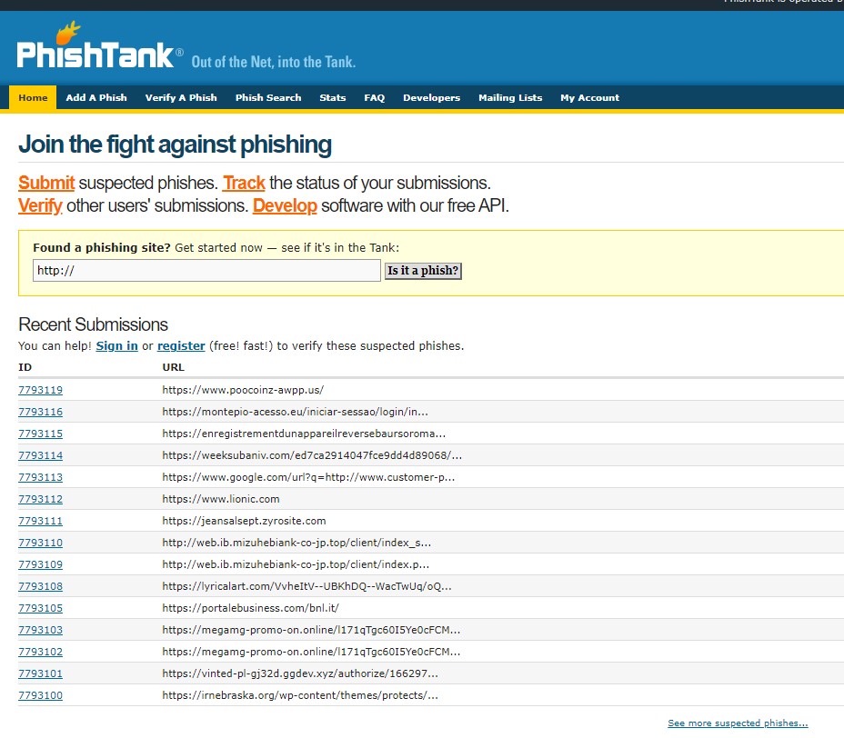The image size is (844, 738).
Task: Click the register link
Action: [181, 346]
